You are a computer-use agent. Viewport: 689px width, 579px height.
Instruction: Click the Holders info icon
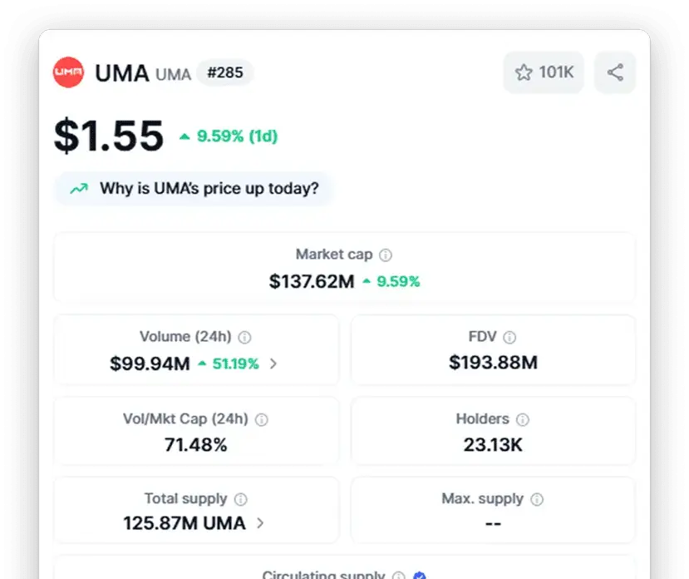[x=523, y=419]
